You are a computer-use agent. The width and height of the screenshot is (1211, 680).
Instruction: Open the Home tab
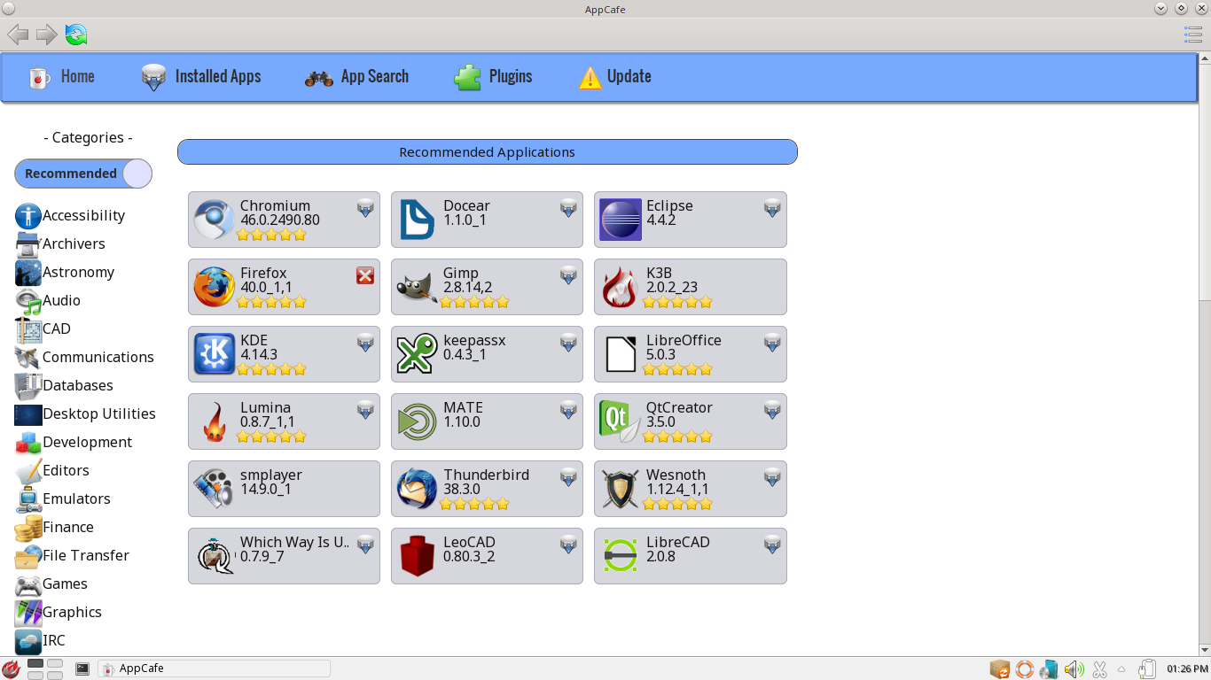61,77
